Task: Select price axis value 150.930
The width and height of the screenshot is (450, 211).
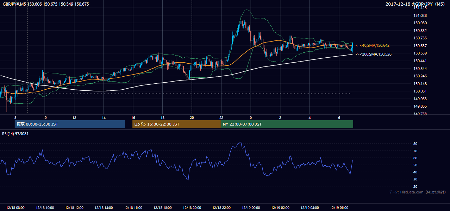Action: [x=420, y=23]
